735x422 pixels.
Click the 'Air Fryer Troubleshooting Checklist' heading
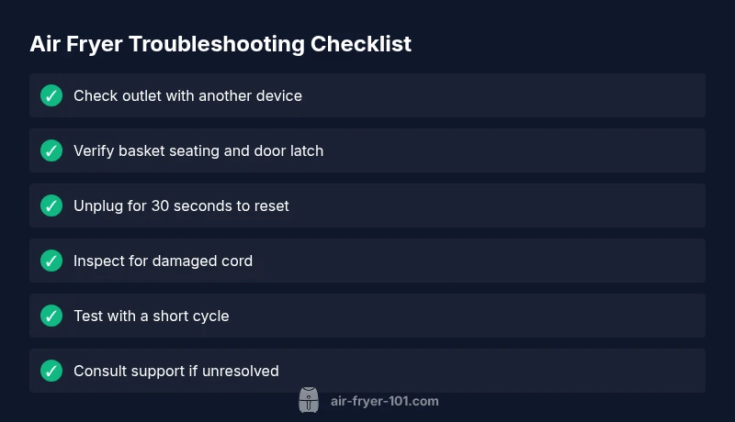coord(220,43)
